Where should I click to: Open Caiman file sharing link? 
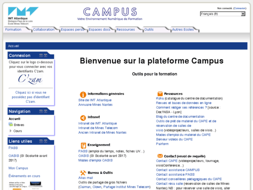coord(85,187)
